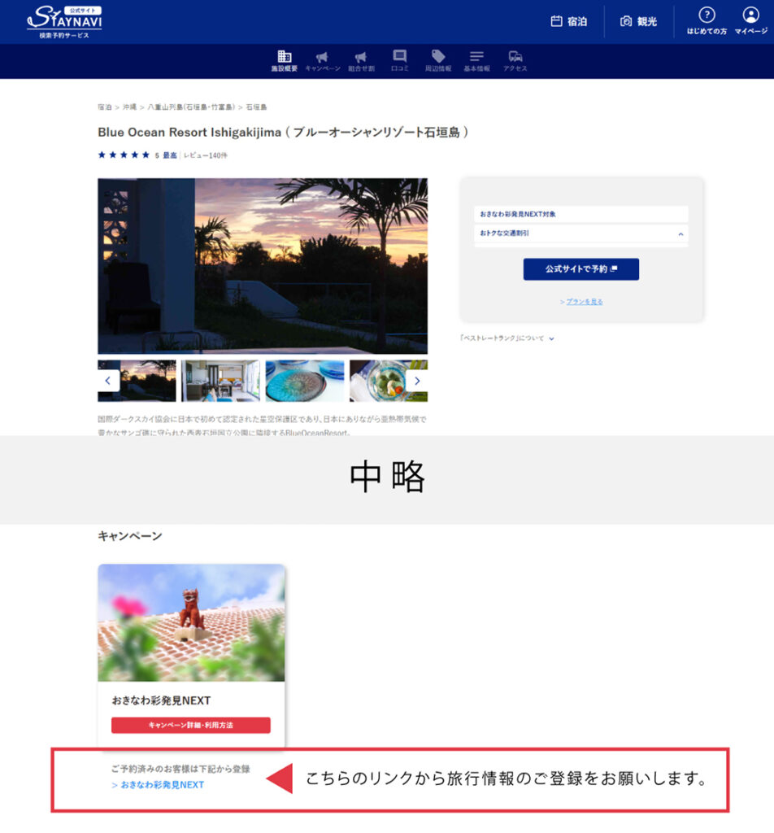Jump to キャンペーン megaphone tab
The height and width of the screenshot is (833, 774).
[x=322, y=61]
